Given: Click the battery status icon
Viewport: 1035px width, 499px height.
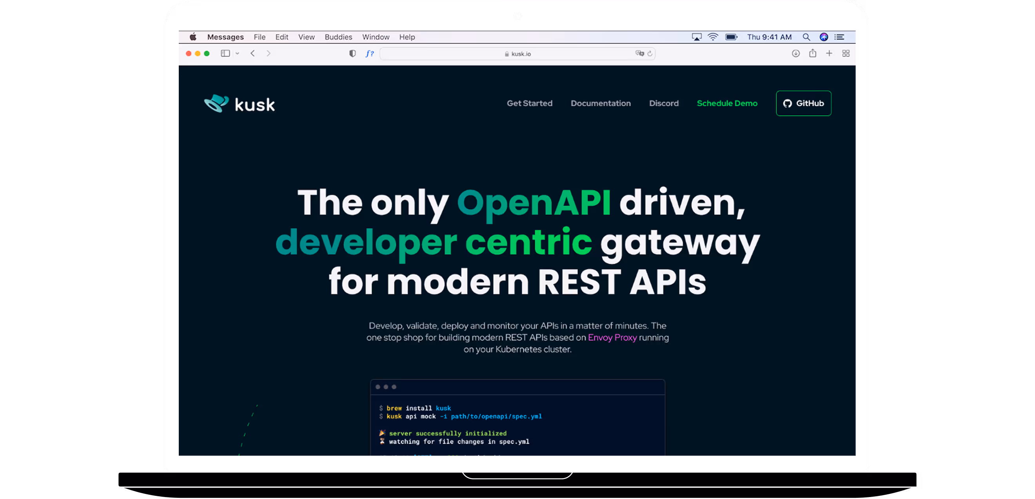Looking at the screenshot, I should (x=731, y=37).
